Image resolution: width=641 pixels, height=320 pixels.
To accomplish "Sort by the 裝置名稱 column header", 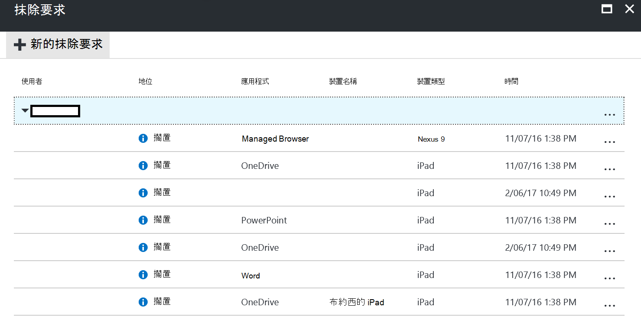I will [x=343, y=81].
